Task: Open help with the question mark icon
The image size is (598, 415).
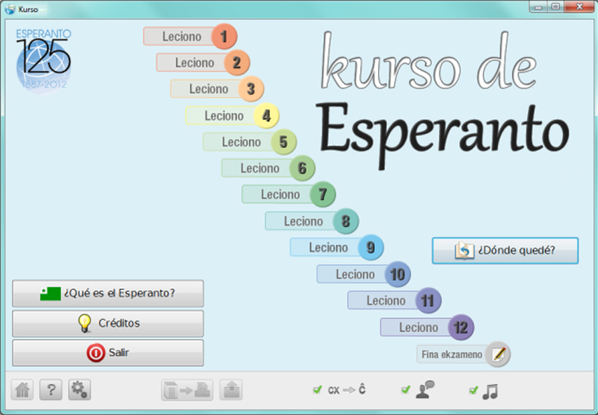Action: [51, 390]
